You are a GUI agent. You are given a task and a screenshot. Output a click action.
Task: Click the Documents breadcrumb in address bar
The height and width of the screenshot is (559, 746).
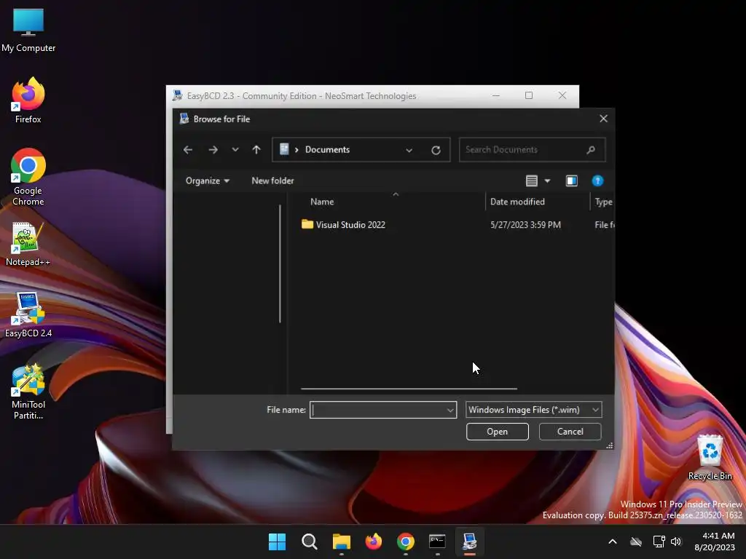tap(327, 150)
